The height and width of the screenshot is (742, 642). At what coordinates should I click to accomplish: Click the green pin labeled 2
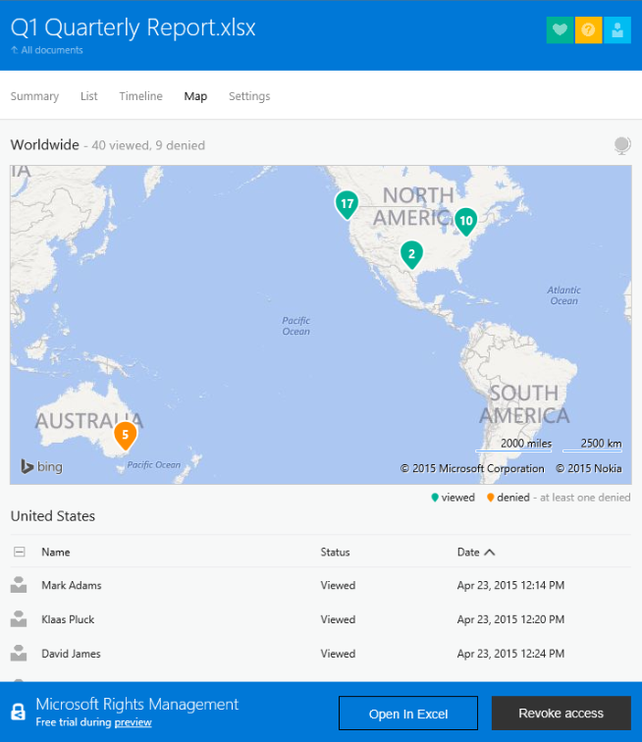coord(411,254)
